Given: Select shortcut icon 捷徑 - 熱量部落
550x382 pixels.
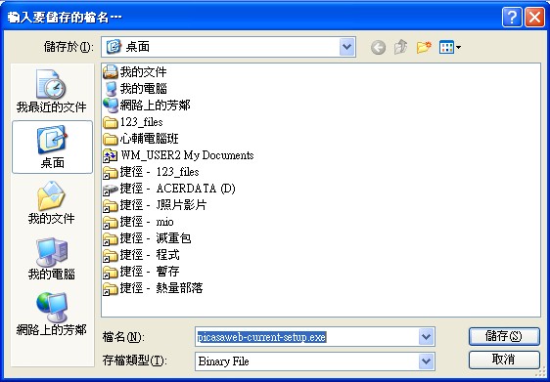Looking at the screenshot, I should coord(111,288).
